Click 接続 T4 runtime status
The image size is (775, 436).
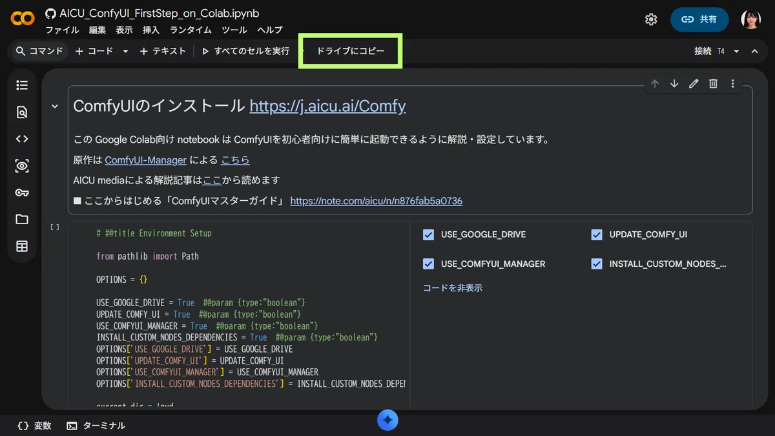coord(709,51)
